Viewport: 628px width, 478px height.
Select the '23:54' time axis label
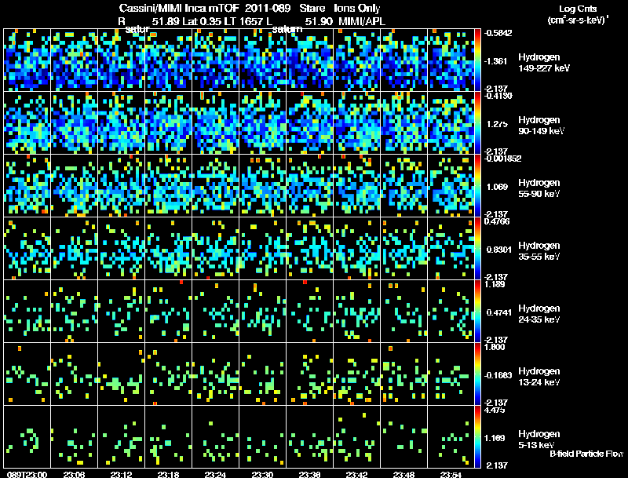point(451,474)
